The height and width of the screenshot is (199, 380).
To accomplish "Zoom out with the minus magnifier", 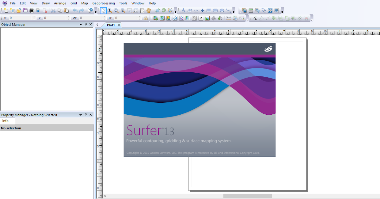I will point(116,10).
